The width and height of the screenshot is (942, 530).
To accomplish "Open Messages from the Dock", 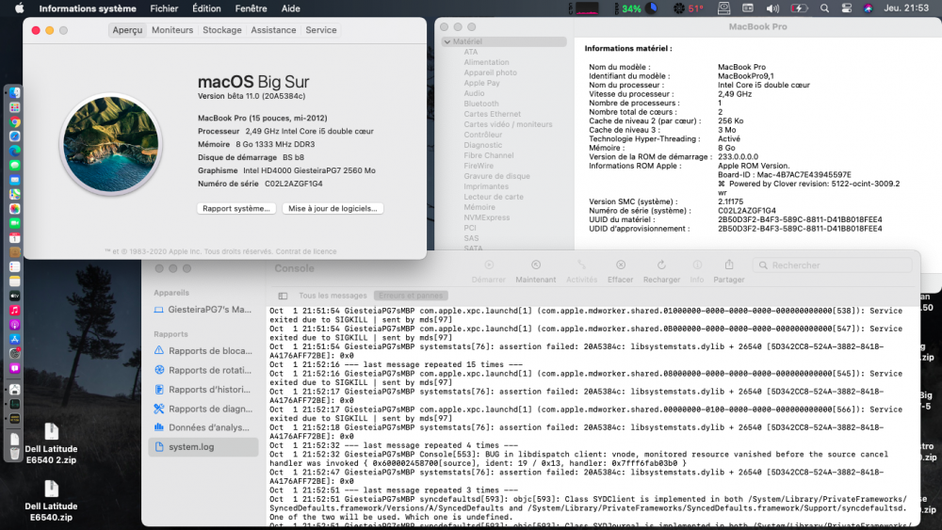I will [x=15, y=165].
